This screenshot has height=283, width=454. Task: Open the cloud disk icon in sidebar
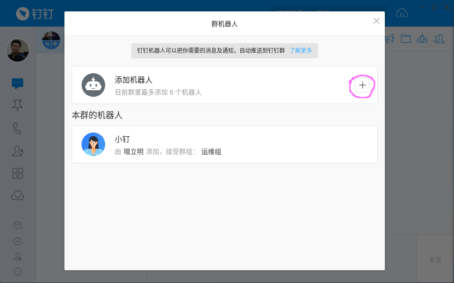coord(18,195)
